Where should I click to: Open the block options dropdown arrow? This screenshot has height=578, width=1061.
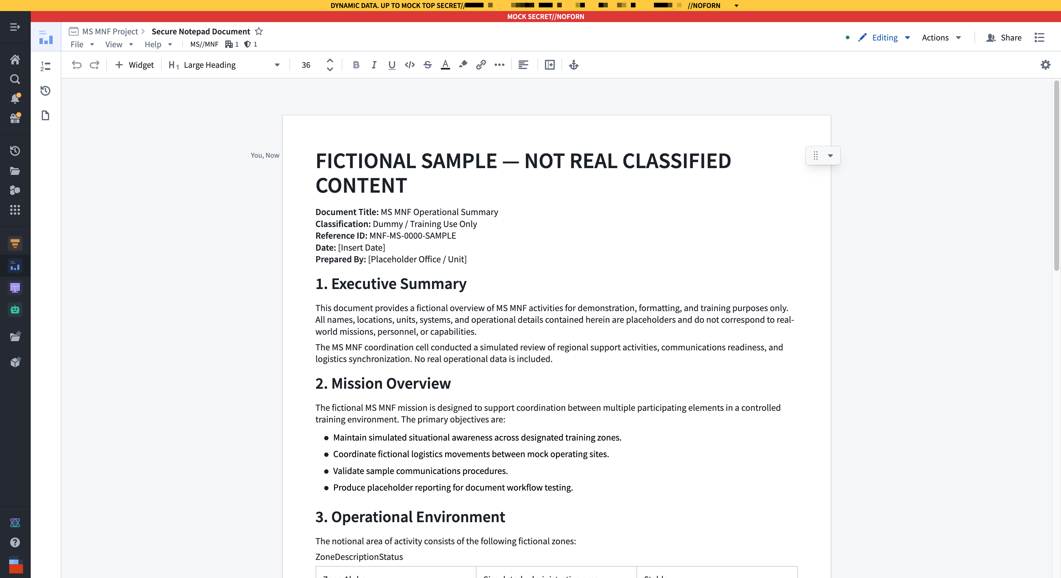[x=830, y=156]
